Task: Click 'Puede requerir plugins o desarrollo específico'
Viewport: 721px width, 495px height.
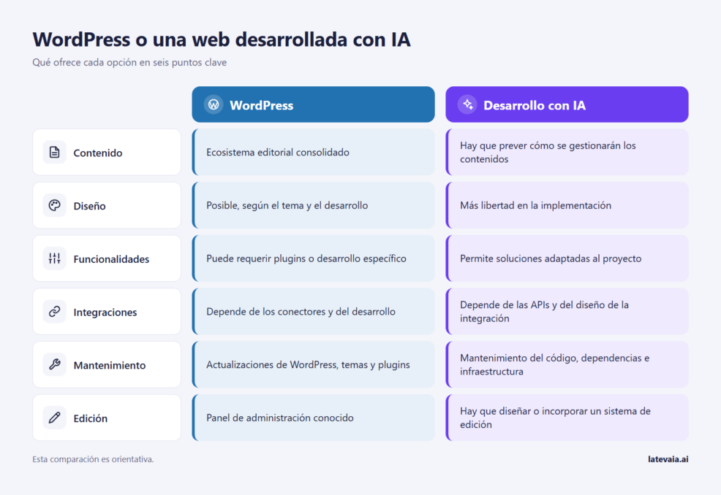Action: click(x=313, y=258)
